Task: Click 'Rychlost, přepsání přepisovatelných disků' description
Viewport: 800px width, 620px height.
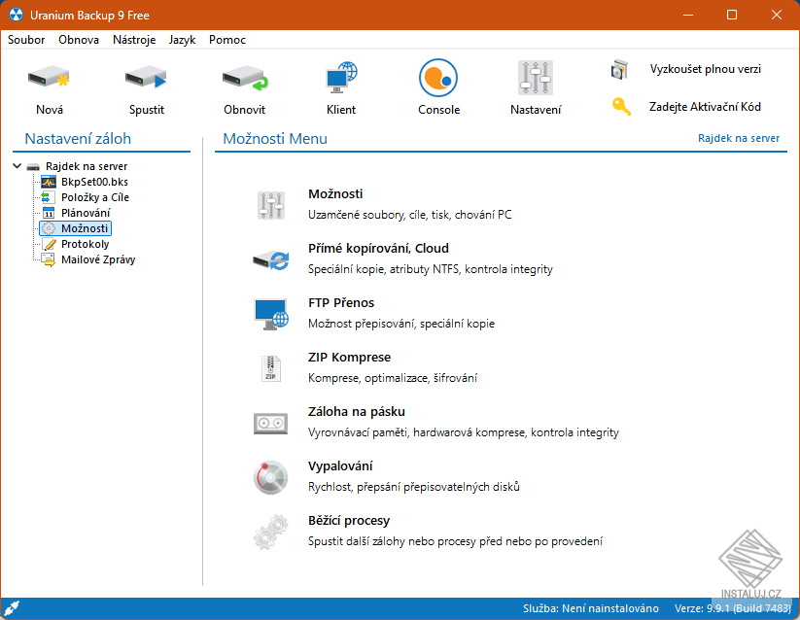Action: [x=414, y=487]
